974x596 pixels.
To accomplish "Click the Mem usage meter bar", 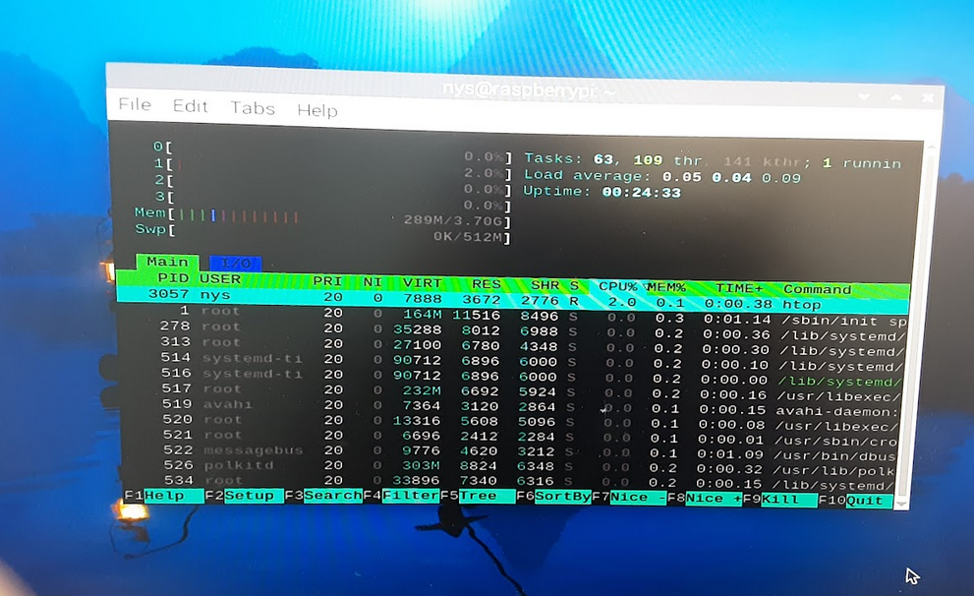I will tap(322, 217).
